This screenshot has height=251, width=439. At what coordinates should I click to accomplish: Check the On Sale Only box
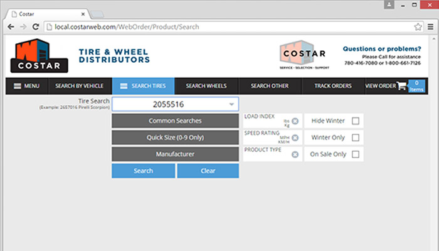click(356, 154)
